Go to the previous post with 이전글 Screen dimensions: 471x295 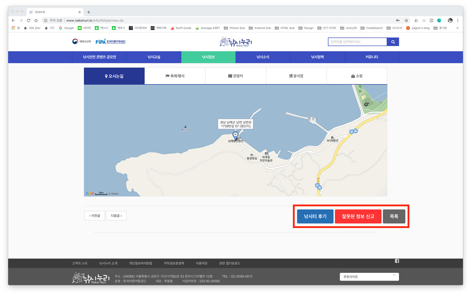tap(95, 216)
